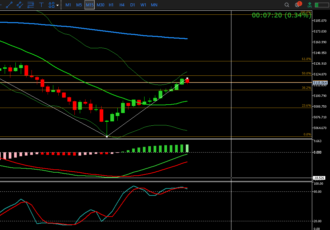
Task: Click the search magnifier icon
Action: tap(287, 5)
